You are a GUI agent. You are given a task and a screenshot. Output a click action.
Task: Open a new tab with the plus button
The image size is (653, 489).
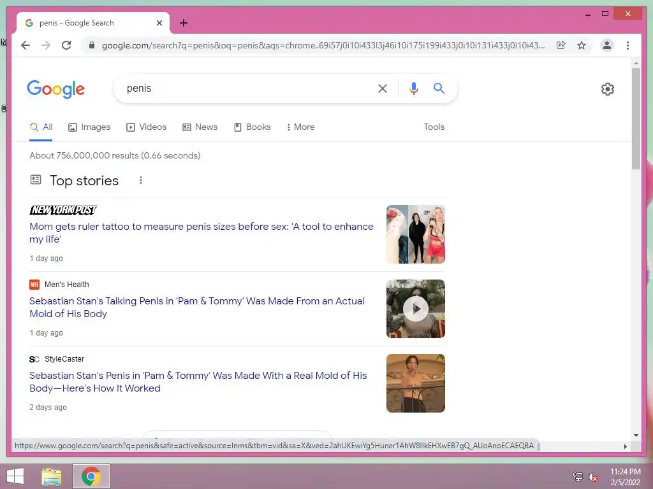pyautogui.click(x=184, y=23)
